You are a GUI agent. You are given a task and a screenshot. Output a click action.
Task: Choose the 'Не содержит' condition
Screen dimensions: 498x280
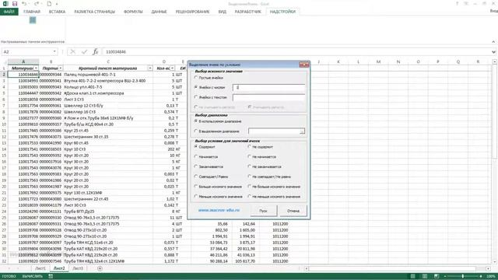(249, 146)
